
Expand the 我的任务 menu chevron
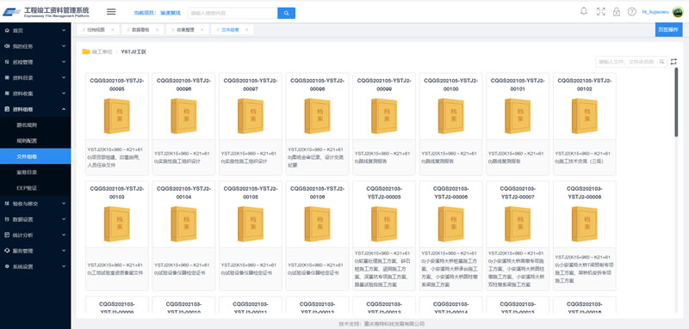click(x=64, y=46)
